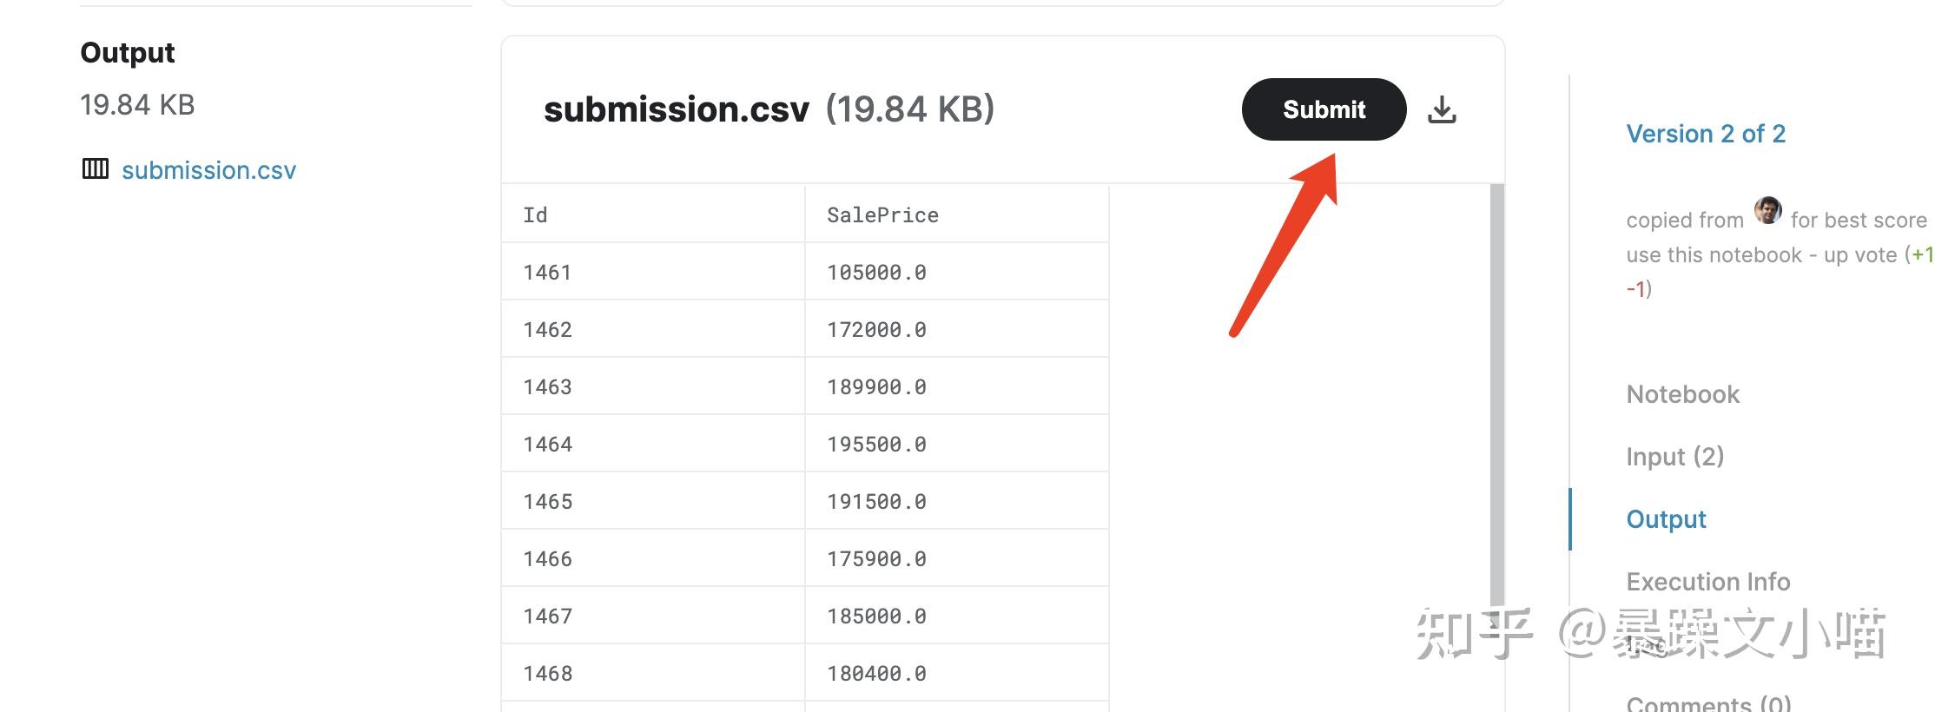The width and height of the screenshot is (1935, 712).
Task: Click the download icon next to Submit
Action: point(1442,109)
